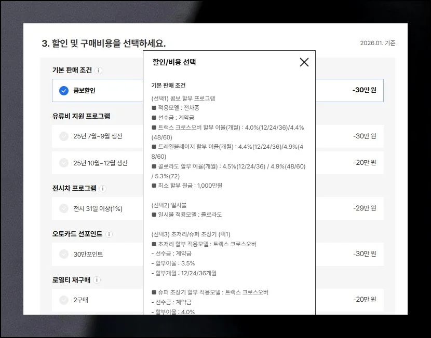The width and height of the screenshot is (431, 338).
Task: Click the 할인 및 구매비용을 선택하세요 heading
Action: pos(103,43)
